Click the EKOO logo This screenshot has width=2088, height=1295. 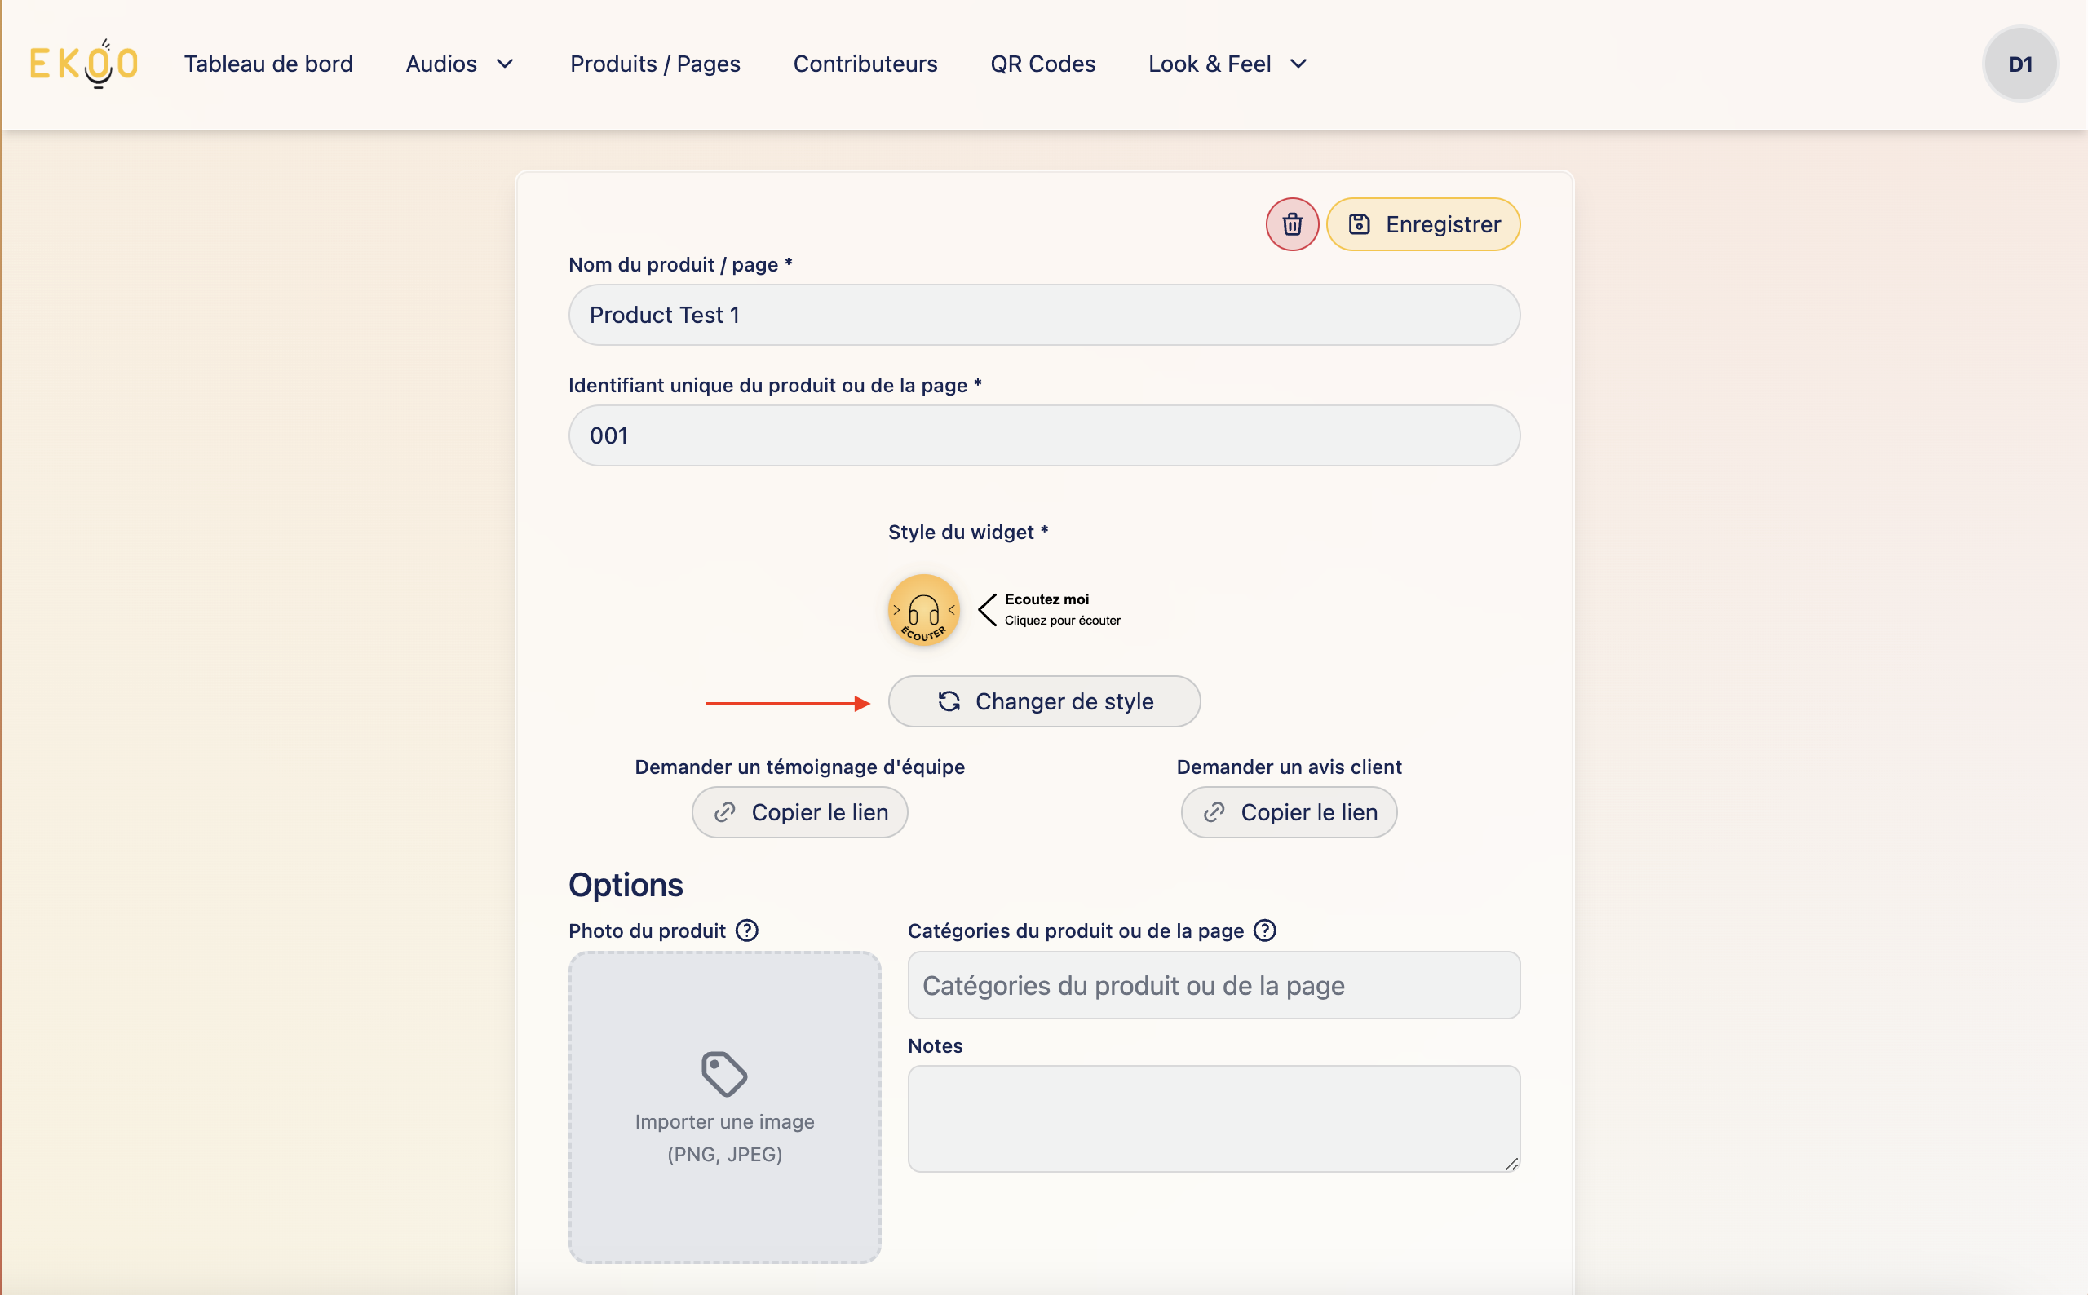pos(84,64)
